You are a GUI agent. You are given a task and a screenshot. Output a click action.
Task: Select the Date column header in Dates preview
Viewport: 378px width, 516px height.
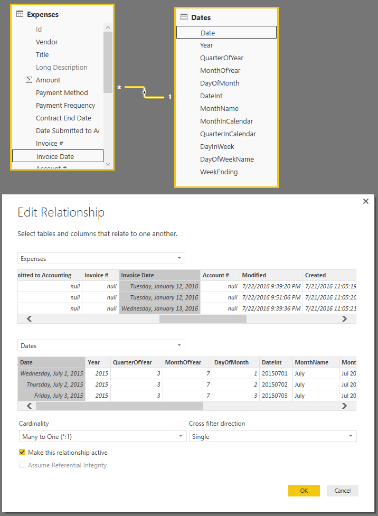(x=51, y=362)
